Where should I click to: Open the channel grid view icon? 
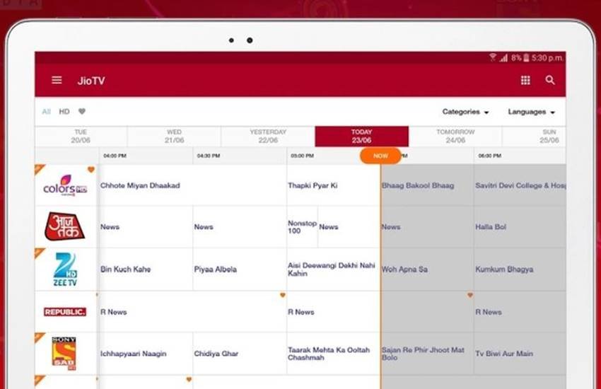pos(525,81)
